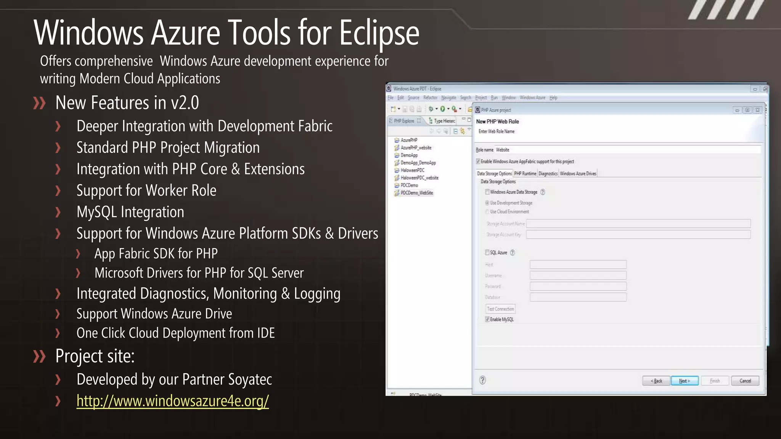Open the File menu

click(x=390, y=98)
